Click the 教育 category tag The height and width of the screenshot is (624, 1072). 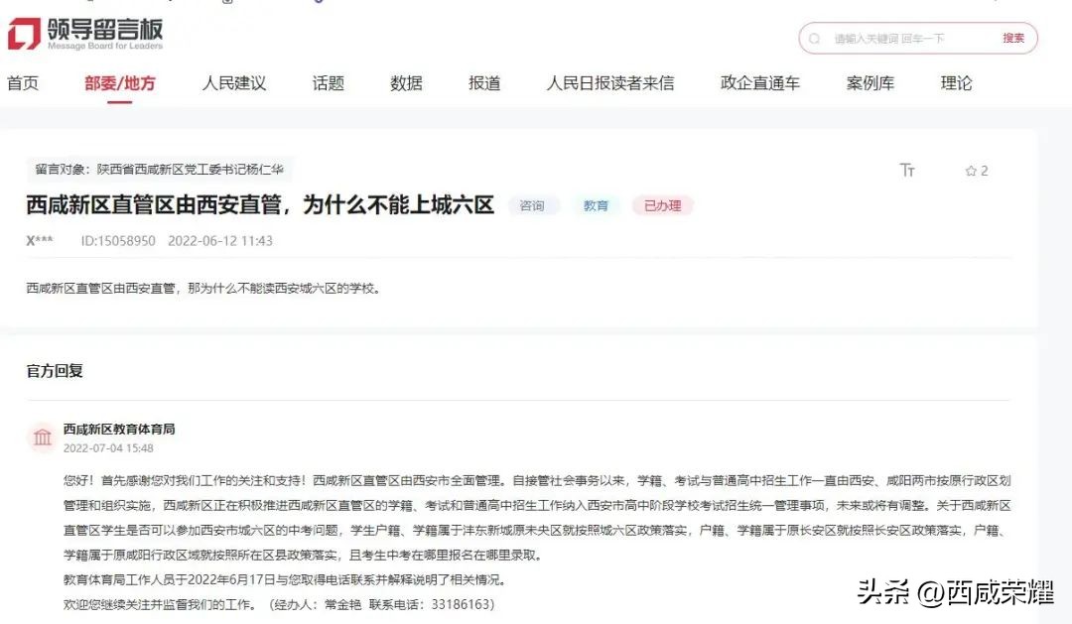[x=597, y=205]
